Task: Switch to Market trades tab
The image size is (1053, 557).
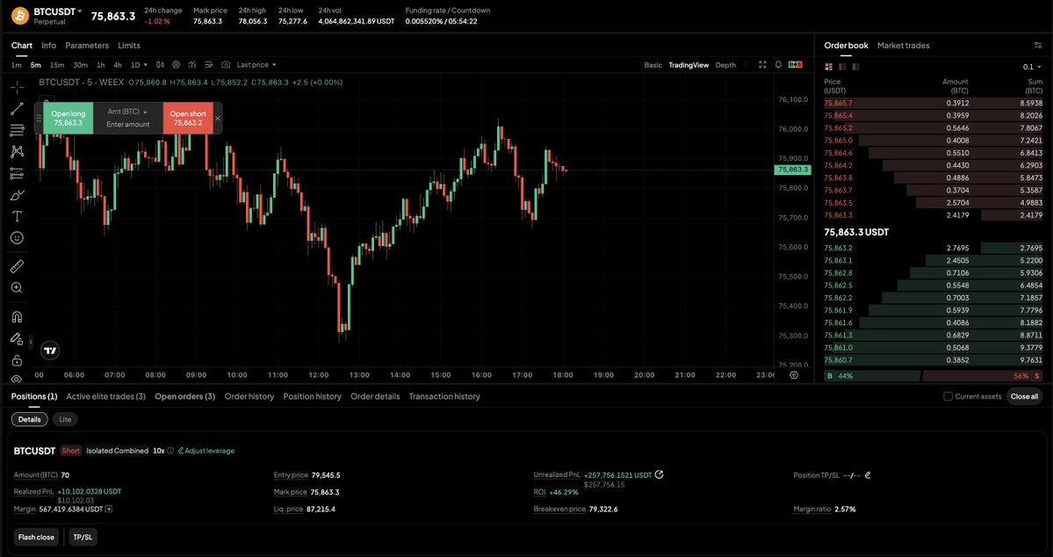Action: click(903, 46)
